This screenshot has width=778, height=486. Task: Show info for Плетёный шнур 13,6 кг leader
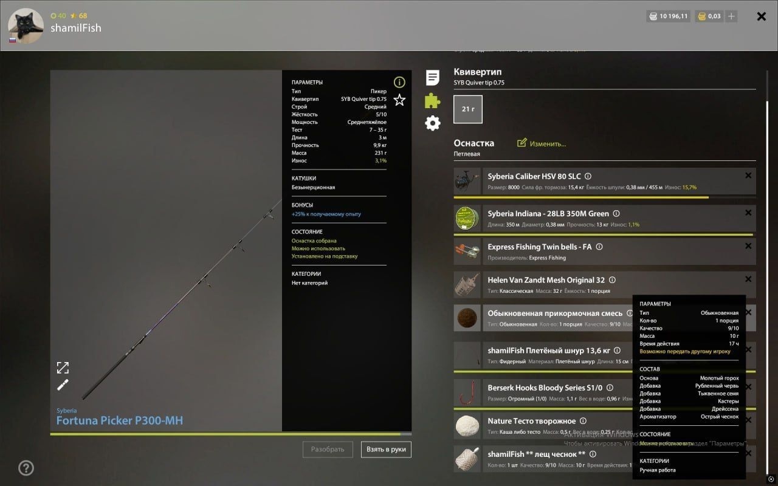(x=617, y=351)
